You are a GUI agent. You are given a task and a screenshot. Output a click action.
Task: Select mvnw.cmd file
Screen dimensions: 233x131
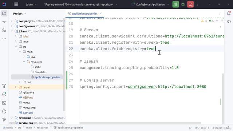coord(27,108)
